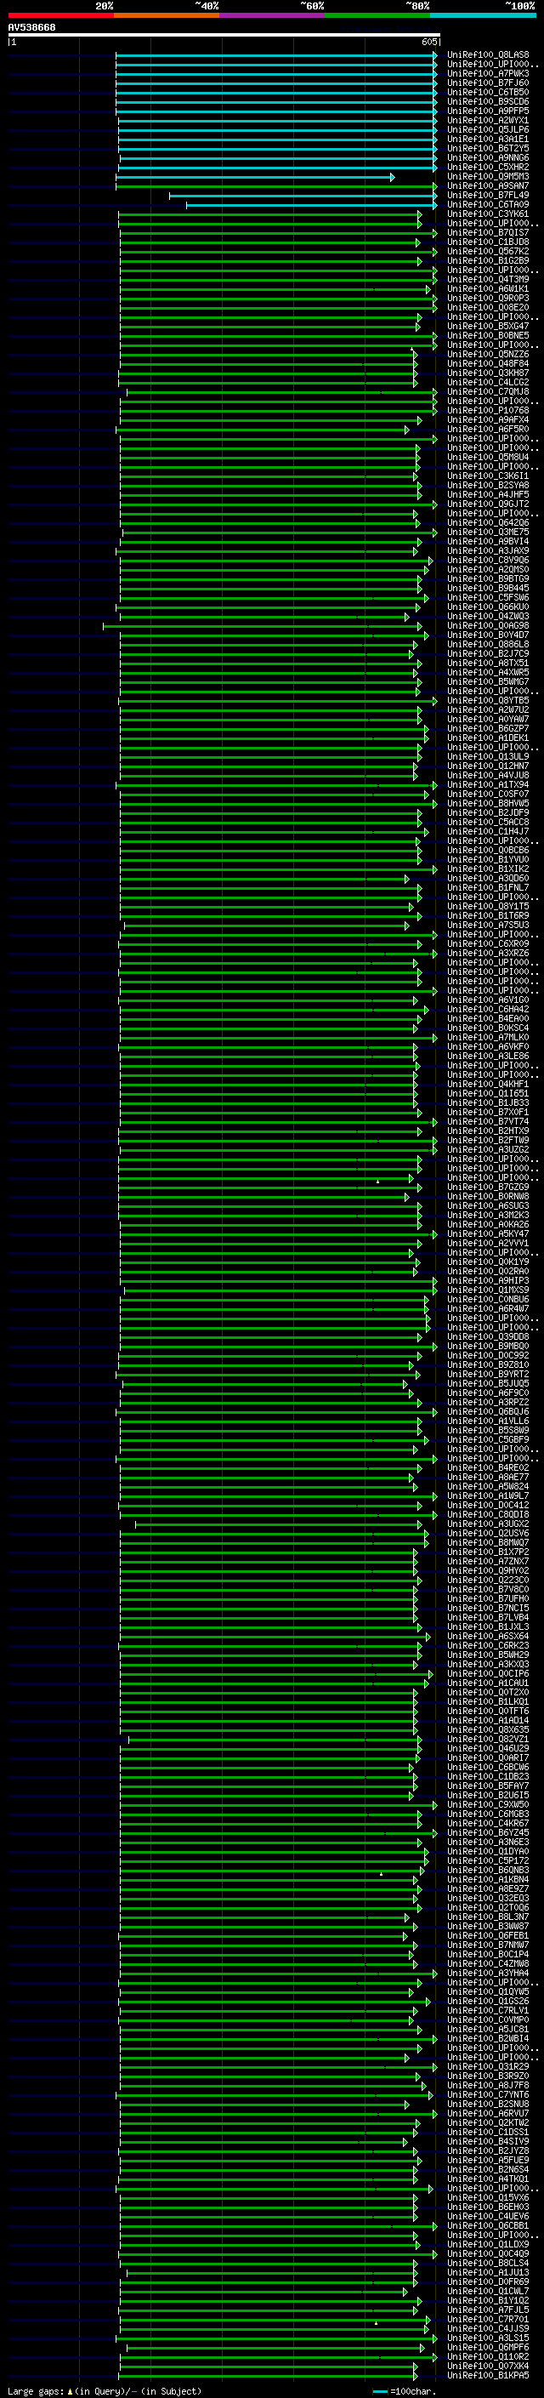Open hit UniRef100_C5XHR2

tap(488, 167)
